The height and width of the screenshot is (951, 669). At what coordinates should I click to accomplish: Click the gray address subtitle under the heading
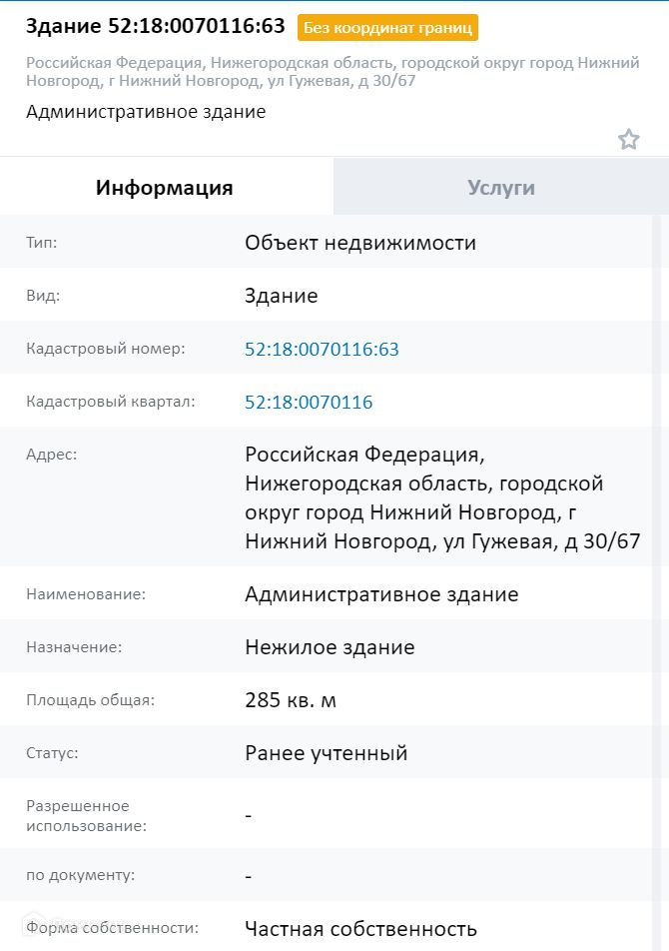click(333, 71)
